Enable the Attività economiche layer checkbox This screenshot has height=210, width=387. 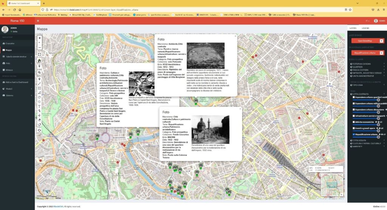tap(354, 122)
